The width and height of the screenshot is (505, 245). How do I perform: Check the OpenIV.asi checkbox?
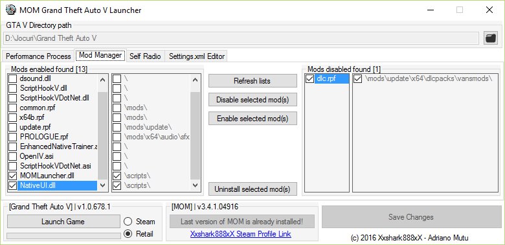click(x=12, y=156)
